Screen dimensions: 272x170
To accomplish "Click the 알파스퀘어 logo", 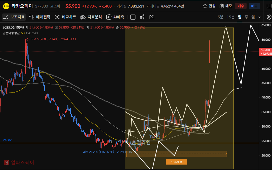I will pos(19,162).
